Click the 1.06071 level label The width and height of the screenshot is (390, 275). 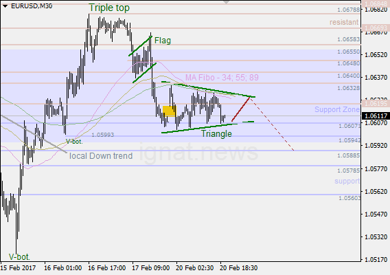349,126
